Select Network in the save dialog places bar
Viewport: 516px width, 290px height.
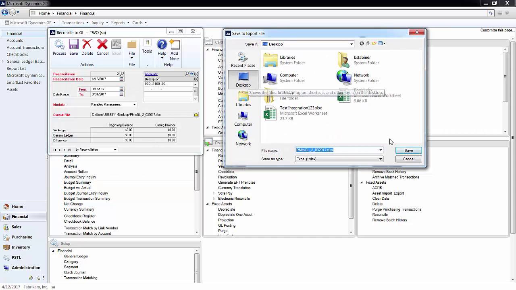pos(243,138)
